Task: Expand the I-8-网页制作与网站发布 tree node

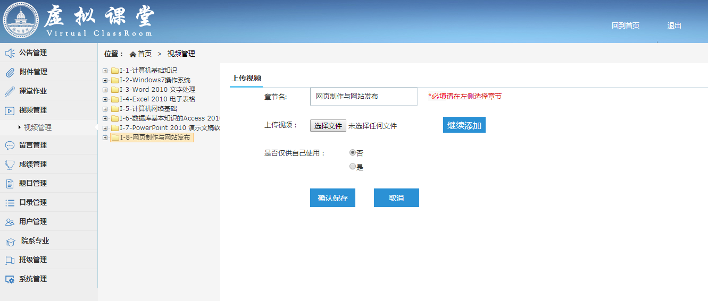Action: coord(105,138)
